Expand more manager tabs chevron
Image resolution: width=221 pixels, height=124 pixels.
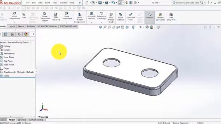click(x=34, y=34)
